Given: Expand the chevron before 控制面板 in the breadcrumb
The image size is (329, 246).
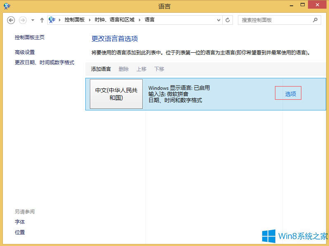Looking at the screenshot, I should click(x=60, y=20).
